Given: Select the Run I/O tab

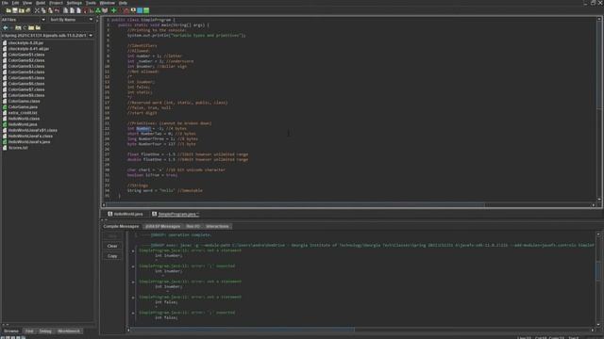Looking at the screenshot, I should 193,226.
